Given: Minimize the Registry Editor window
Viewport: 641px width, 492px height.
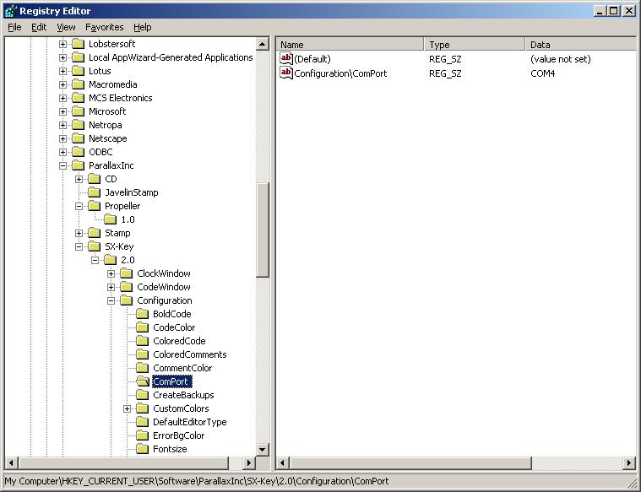Looking at the screenshot, I should coord(600,11).
